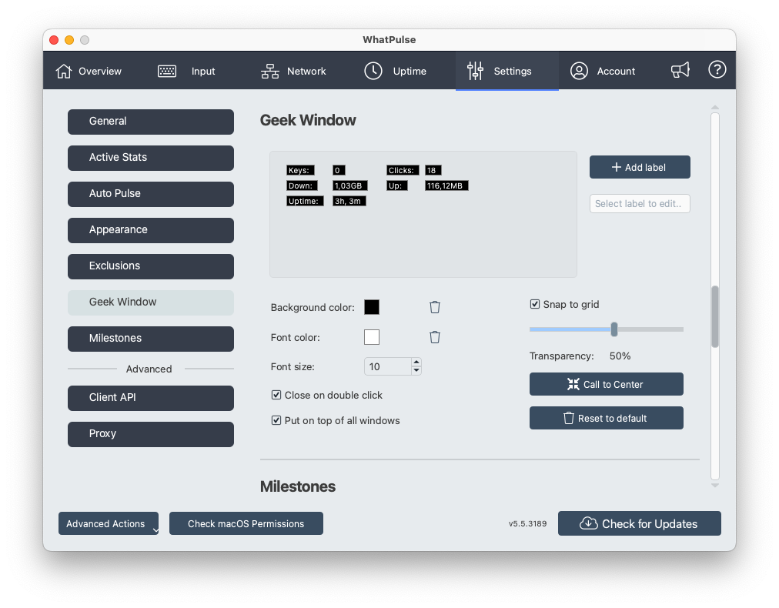779x608 pixels.
Task: Select the 18 clicks value label
Action: 433,170
